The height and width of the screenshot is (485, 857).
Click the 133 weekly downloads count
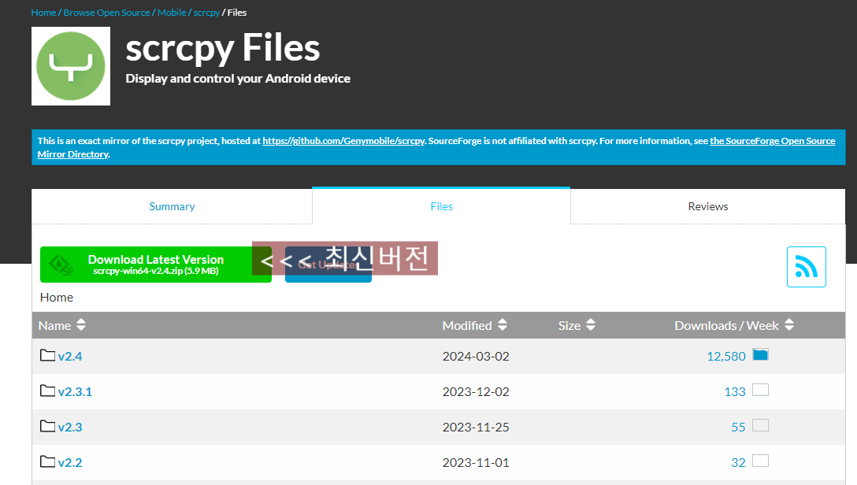735,391
